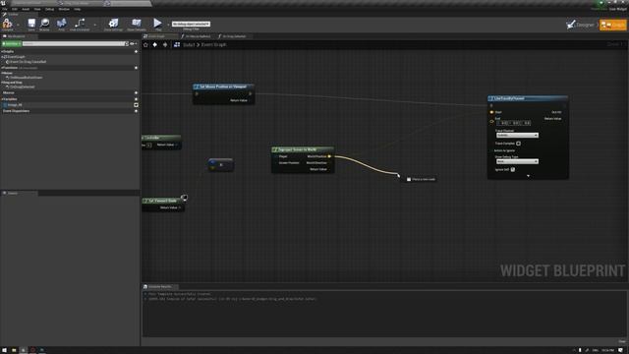Click the green Add New button
The height and width of the screenshot is (354, 629).
(x=11, y=43)
